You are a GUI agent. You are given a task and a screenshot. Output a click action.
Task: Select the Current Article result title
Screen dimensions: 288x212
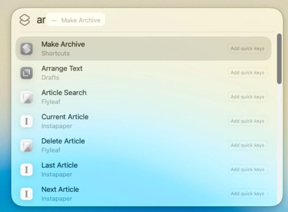point(65,117)
